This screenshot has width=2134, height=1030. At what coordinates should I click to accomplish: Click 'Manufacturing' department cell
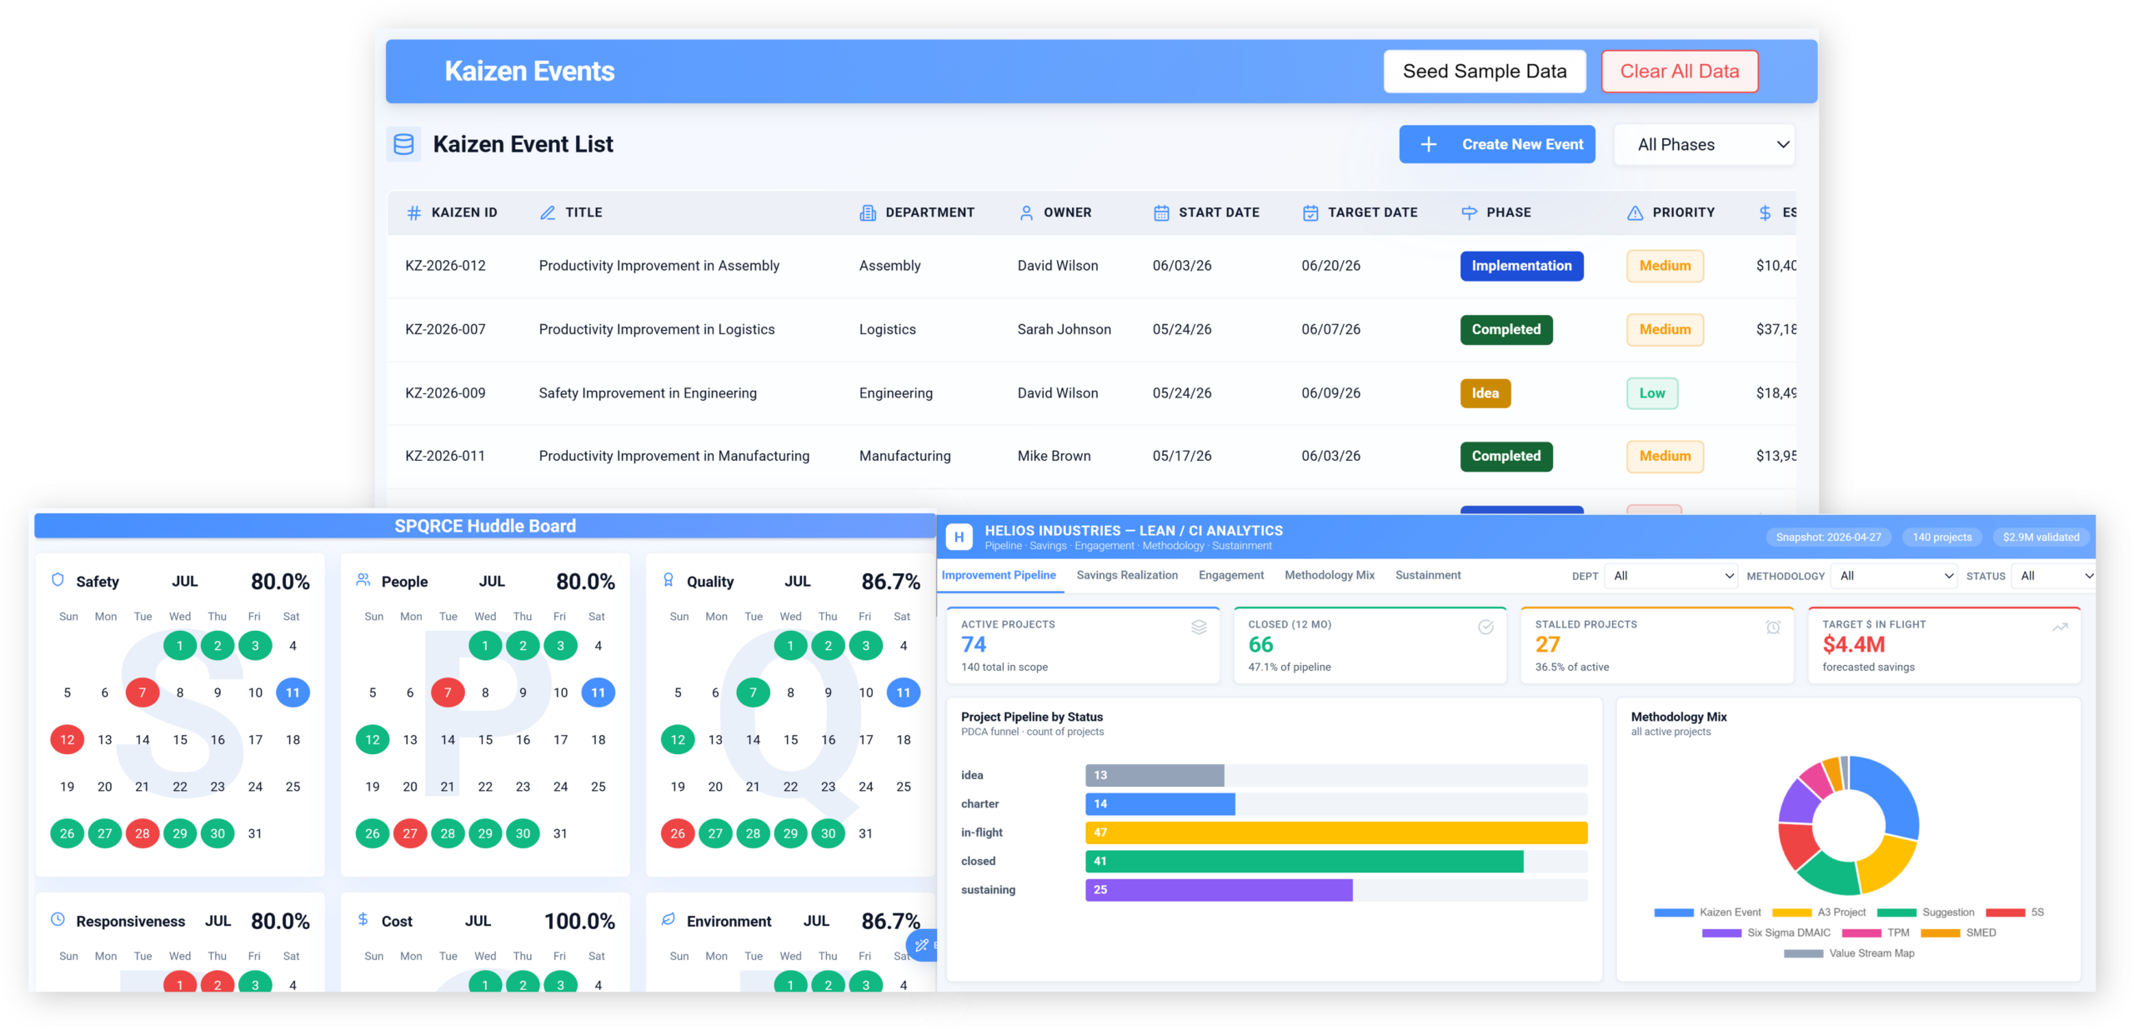(x=904, y=456)
